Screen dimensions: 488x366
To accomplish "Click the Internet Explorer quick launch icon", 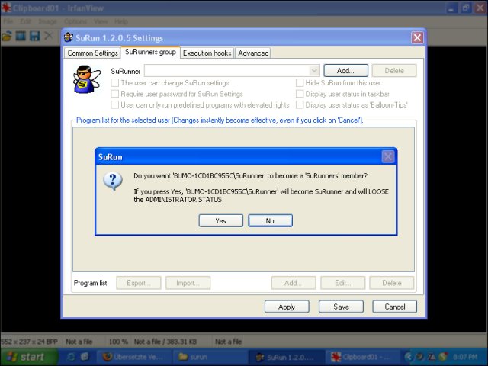I will [x=71, y=357].
